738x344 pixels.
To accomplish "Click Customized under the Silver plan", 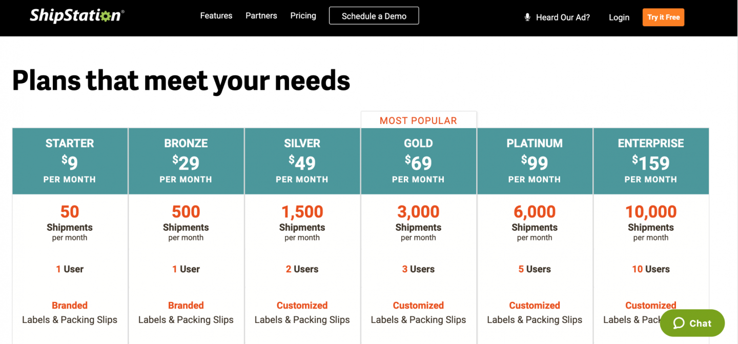I will pyautogui.click(x=302, y=306).
